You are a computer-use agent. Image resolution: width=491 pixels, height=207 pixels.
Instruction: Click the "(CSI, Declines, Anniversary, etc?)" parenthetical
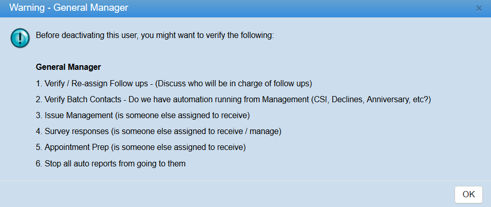371,99
